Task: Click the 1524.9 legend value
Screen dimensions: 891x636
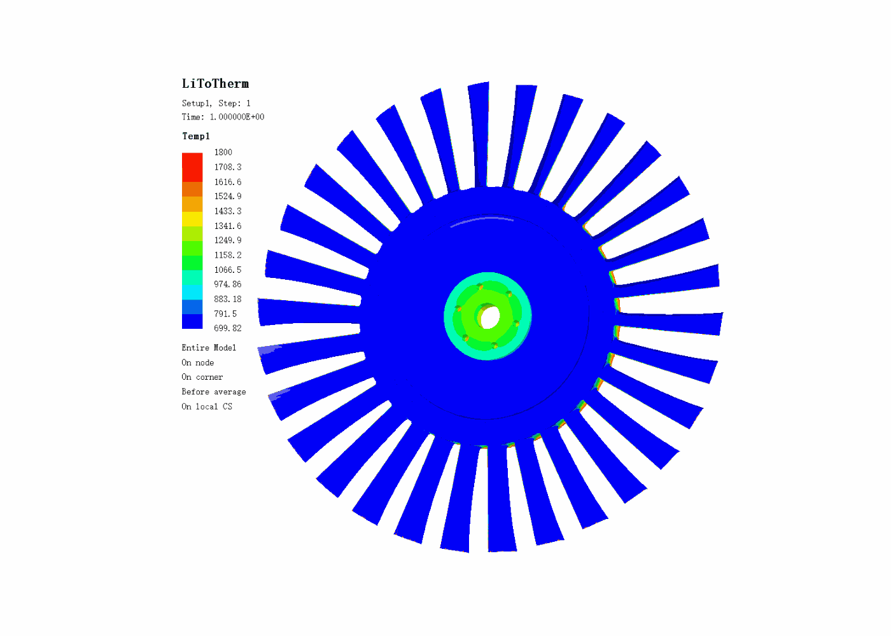Action: coord(228,197)
